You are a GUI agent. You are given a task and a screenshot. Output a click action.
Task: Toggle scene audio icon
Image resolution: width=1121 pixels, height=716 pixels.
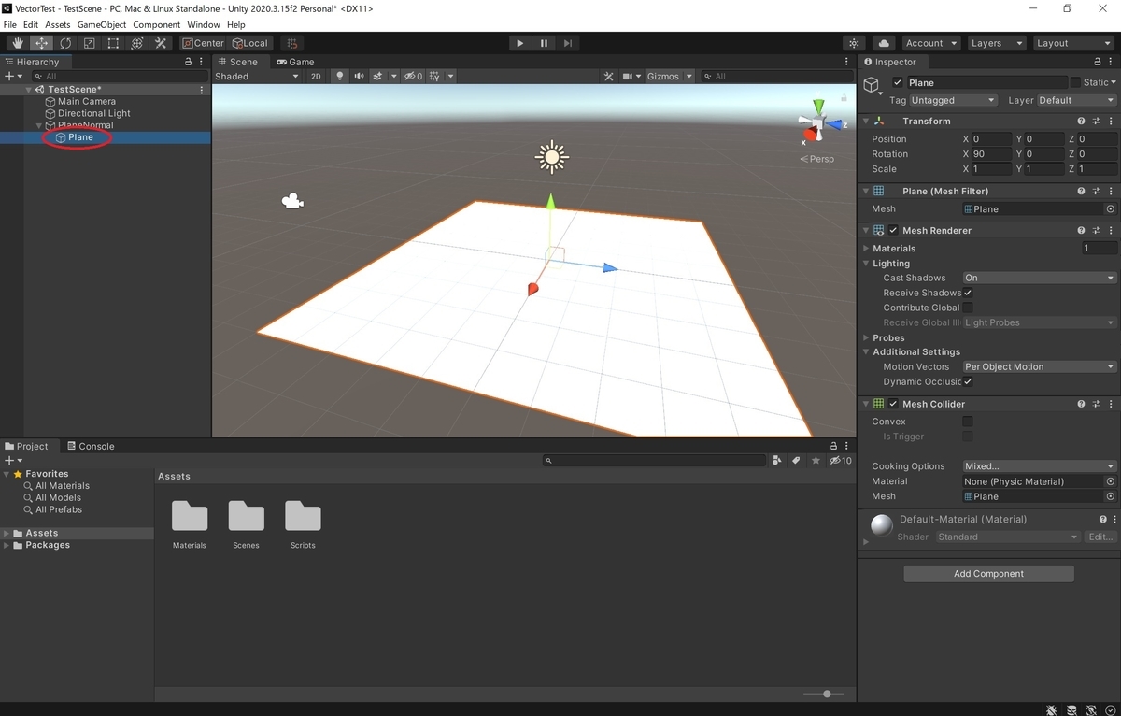pos(359,77)
